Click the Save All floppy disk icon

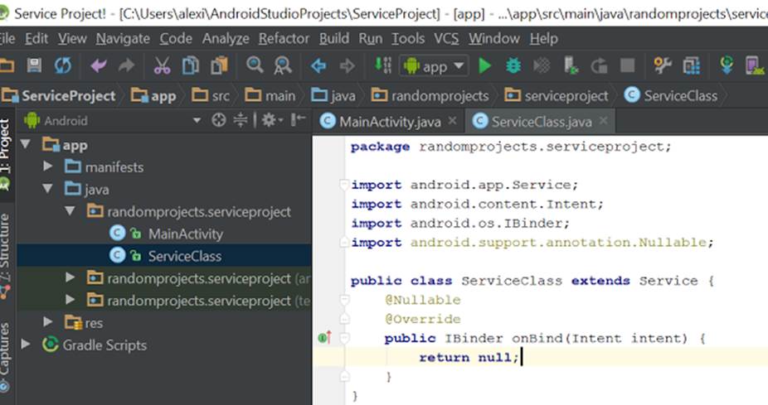click(x=34, y=65)
